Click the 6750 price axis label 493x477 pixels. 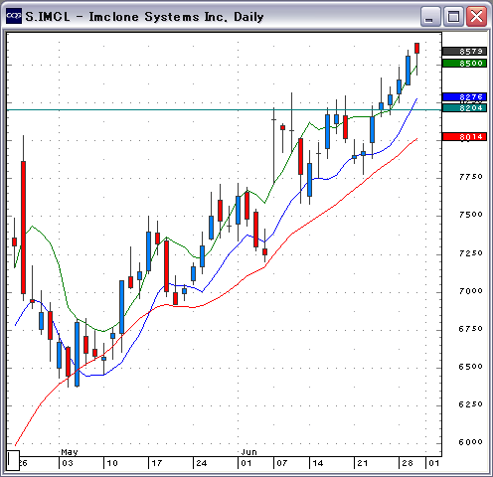click(x=471, y=329)
